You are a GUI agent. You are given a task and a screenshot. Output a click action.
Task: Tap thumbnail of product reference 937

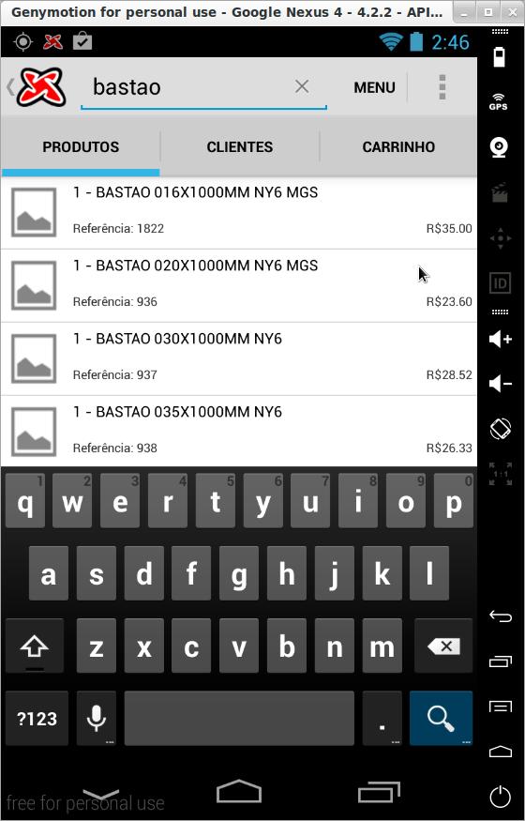coord(34,359)
